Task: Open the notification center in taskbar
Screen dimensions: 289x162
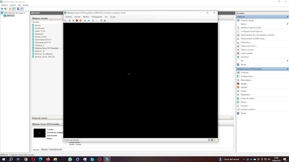Action: tap(285, 159)
